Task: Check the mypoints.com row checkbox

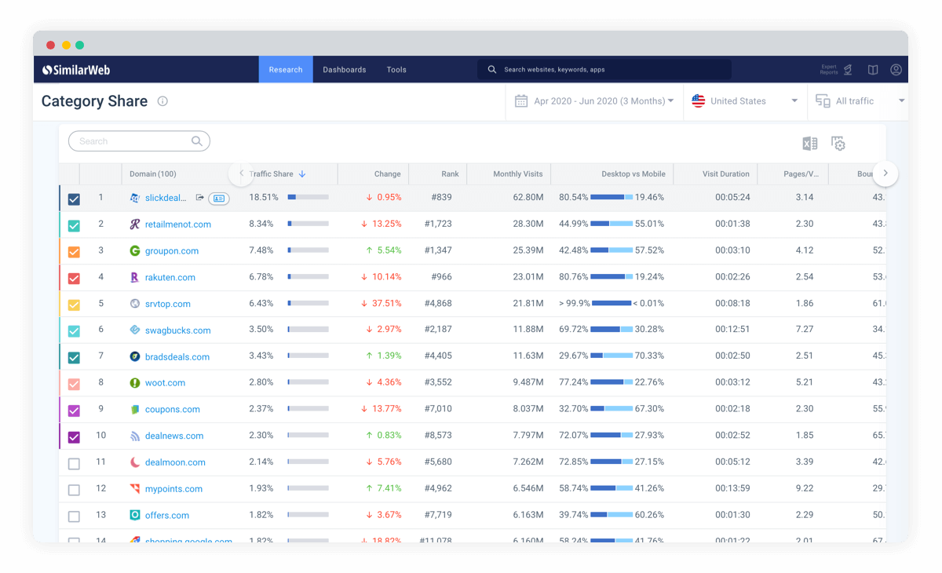Action: [74, 490]
